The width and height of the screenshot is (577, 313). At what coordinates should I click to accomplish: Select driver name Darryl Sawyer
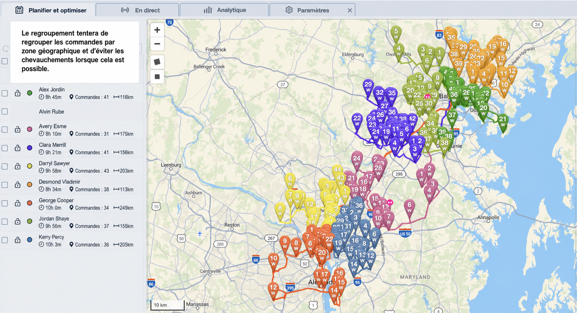[55, 163]
